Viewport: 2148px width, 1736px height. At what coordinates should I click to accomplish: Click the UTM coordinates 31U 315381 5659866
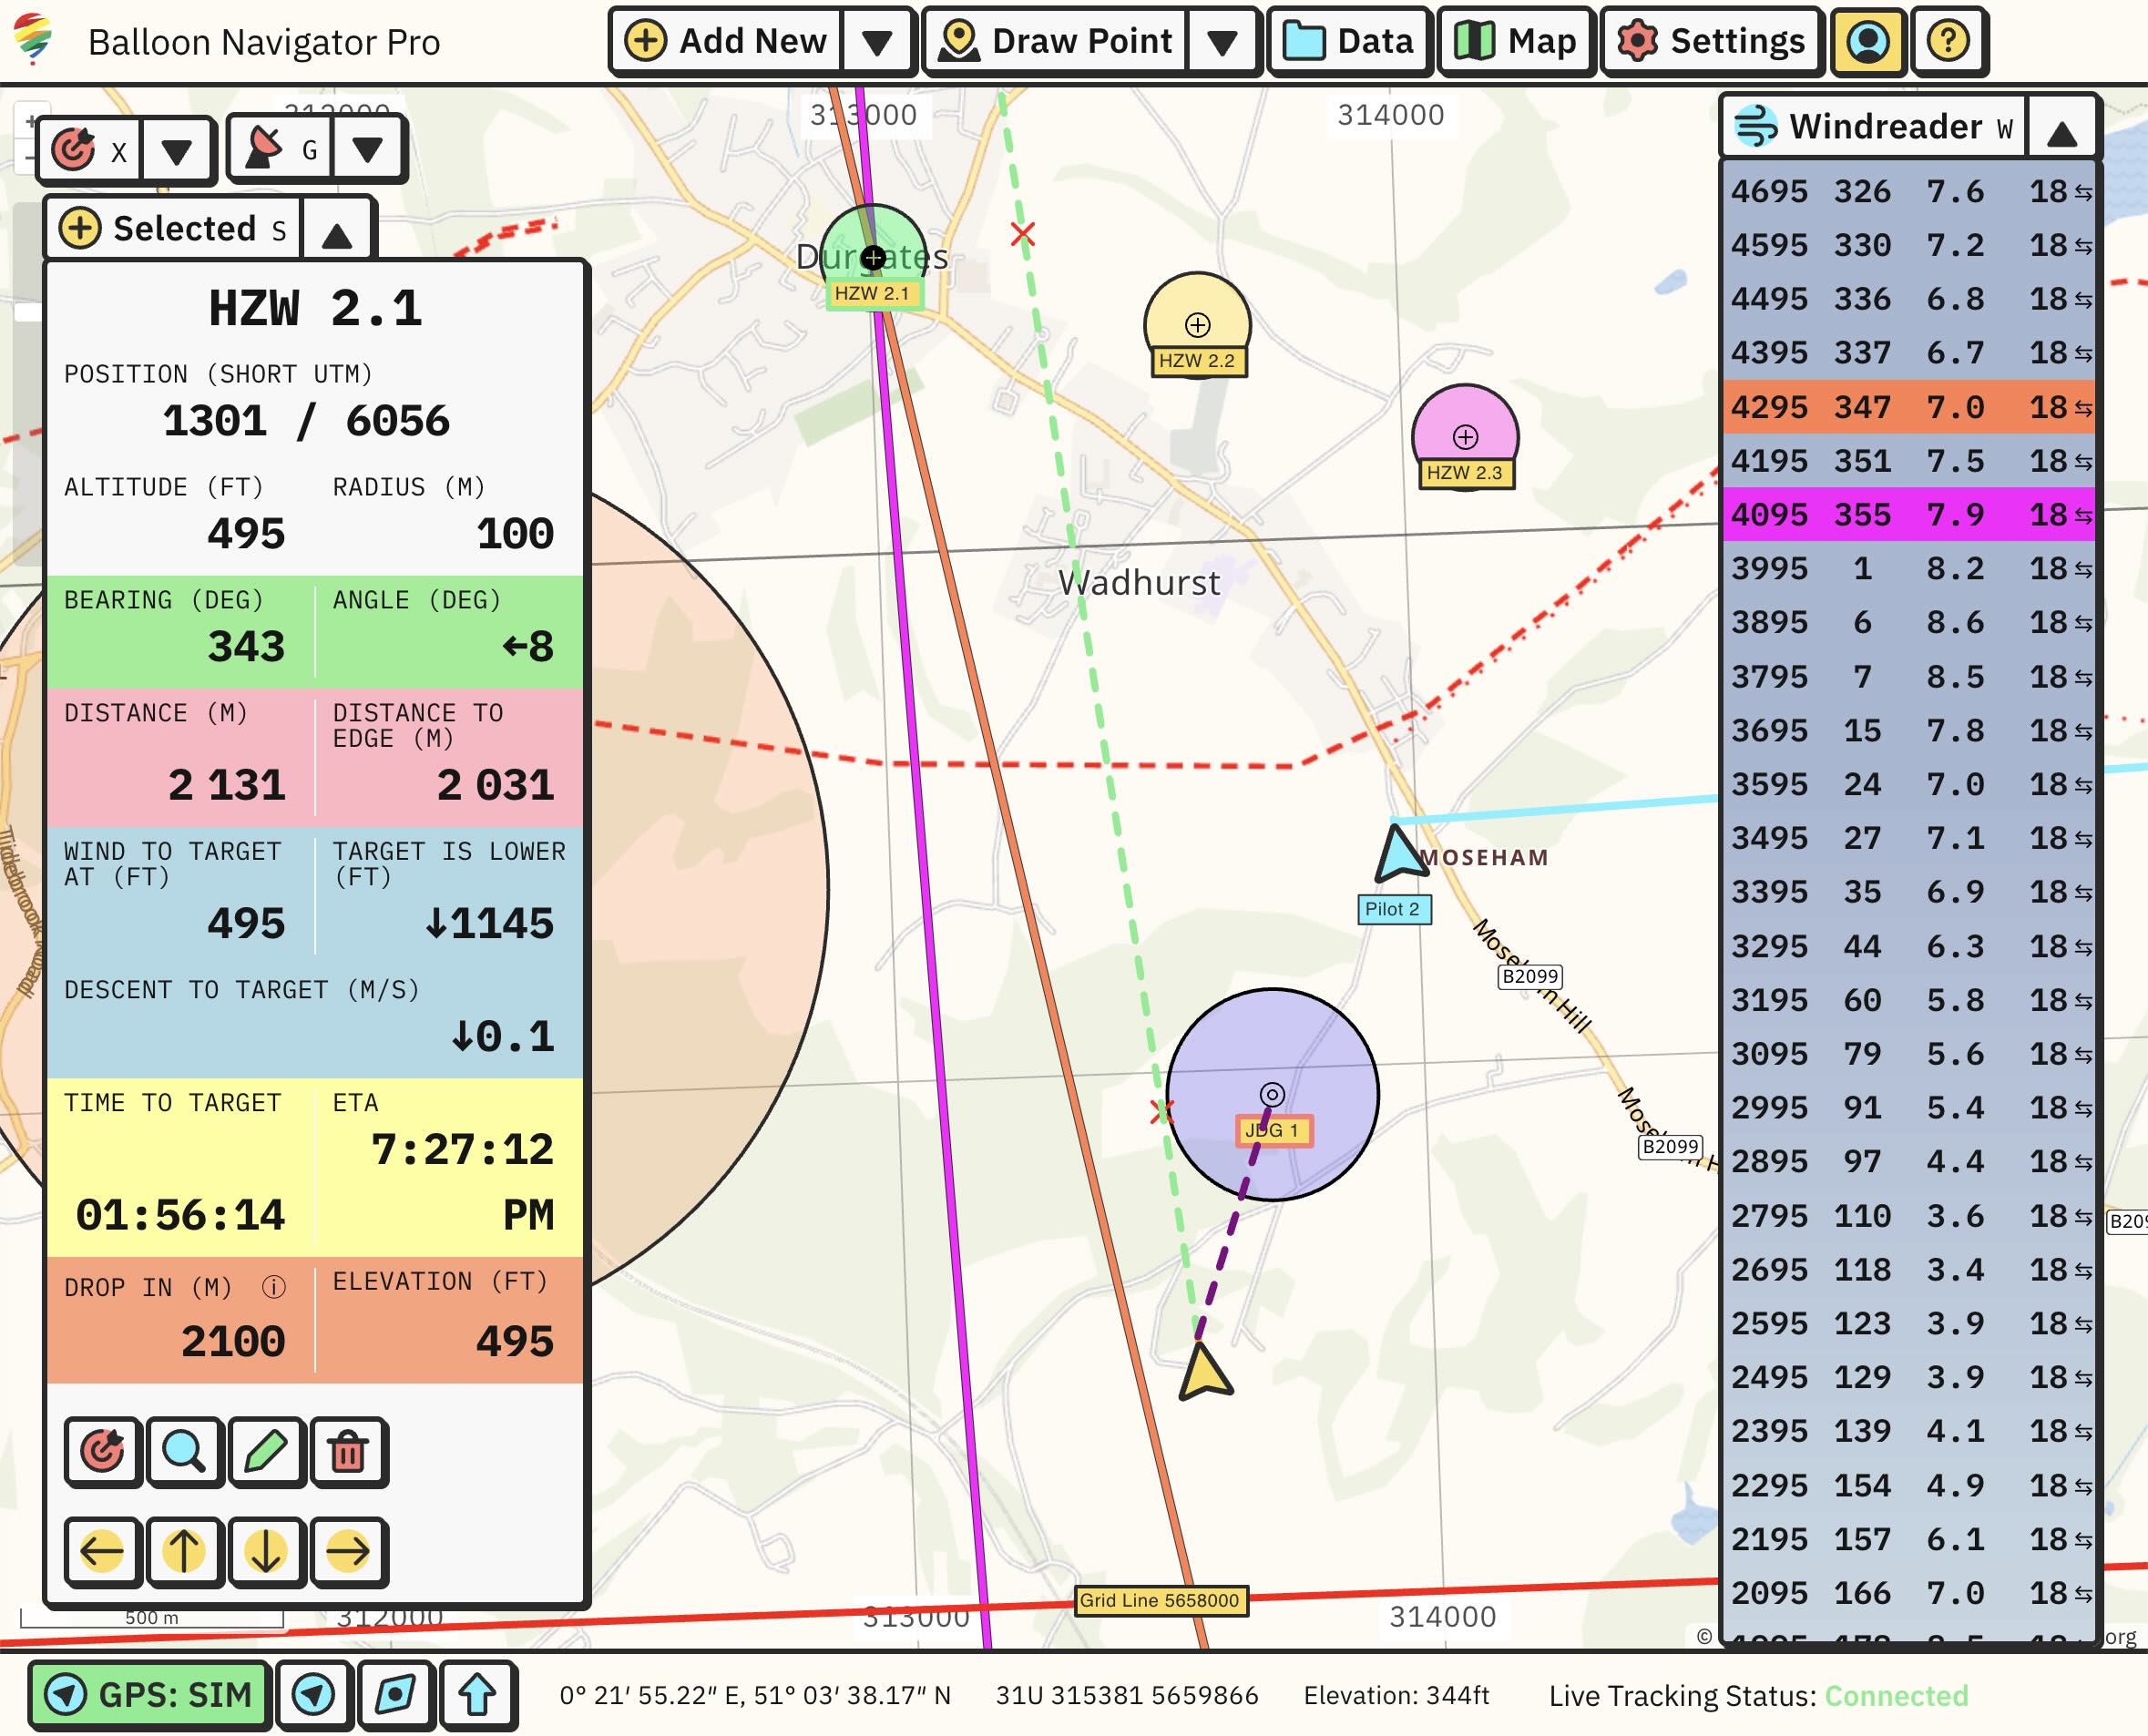tap(1126, 1695)
